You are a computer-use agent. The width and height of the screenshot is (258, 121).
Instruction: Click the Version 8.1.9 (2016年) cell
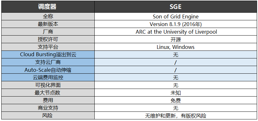coord(176,24)
